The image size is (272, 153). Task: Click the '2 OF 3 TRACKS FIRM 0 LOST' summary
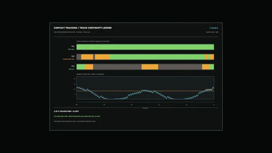[66, 111]
